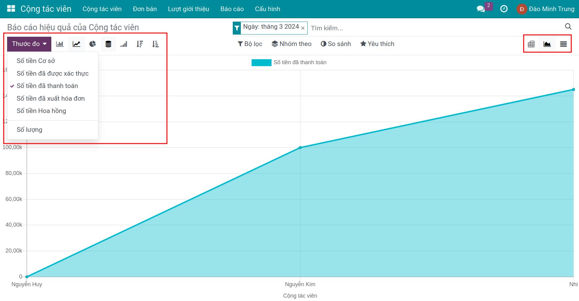Click the filter funnel facet icon
The height and width of the screenshot is (301, 579).
[237, 28]
